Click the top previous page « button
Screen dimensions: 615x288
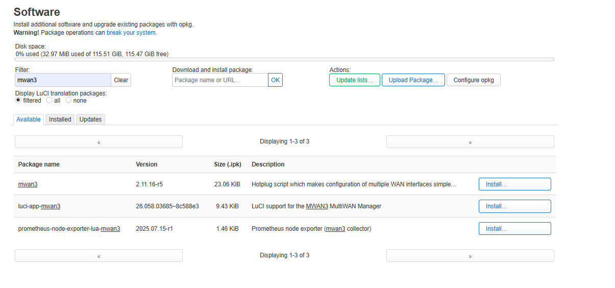pyautogui.click(x=99, y=142)
